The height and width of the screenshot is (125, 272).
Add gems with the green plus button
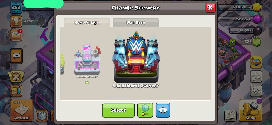232,42
